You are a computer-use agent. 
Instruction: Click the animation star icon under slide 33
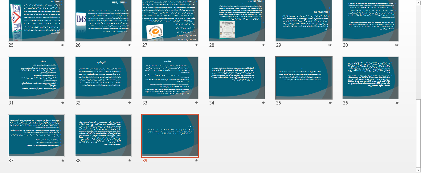(196, 103)
